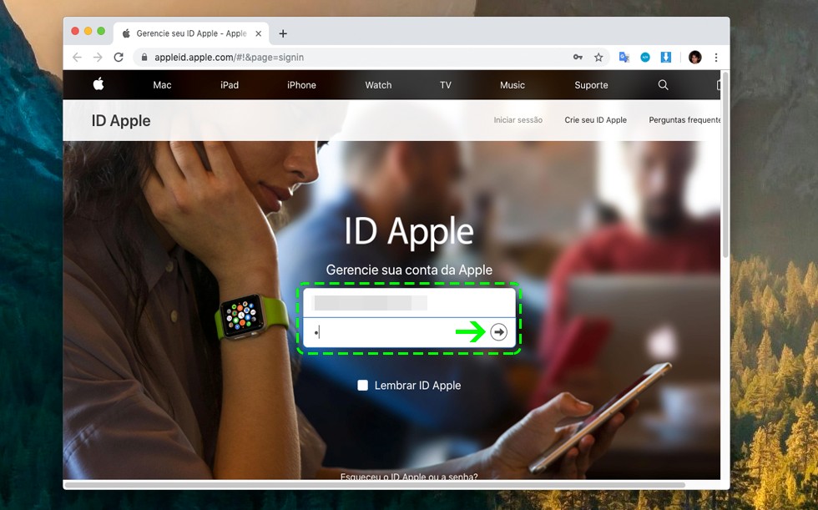Reload the Apple ID page
Viewport: 818px width, 510px height.
[x=119, y=58]
